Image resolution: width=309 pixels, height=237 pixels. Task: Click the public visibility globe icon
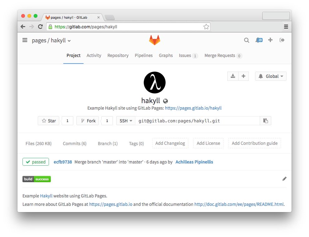tap(166, 101)
